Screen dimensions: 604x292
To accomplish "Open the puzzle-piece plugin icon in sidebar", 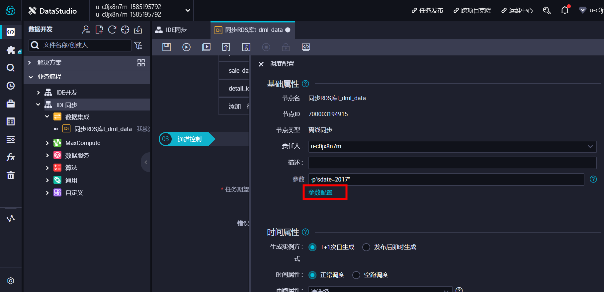I will point(11,50).
